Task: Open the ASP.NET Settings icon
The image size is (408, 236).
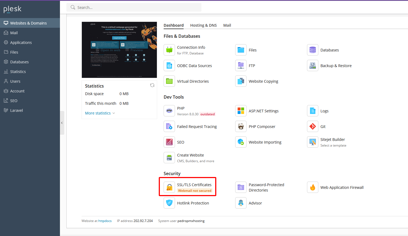Action: pyautogui.click(x=241, y=111)
